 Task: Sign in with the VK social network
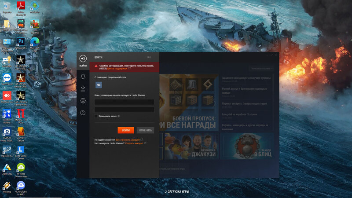tap(99, 85)
